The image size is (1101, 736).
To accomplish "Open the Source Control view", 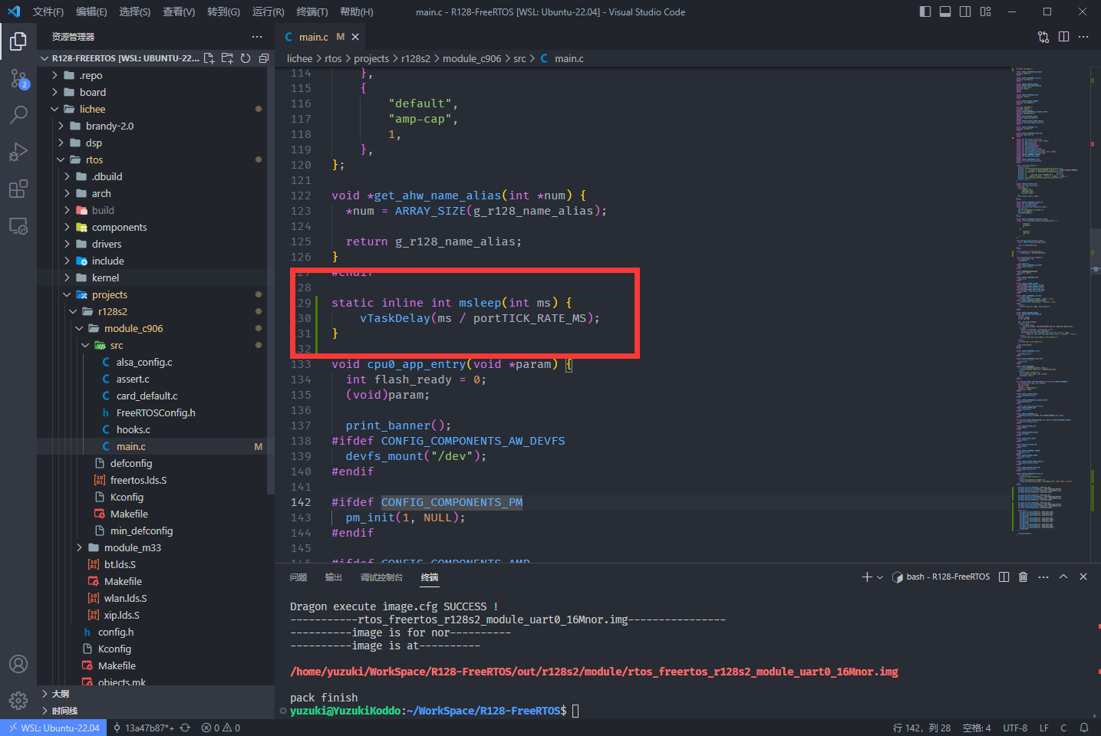I will point(18,78).
